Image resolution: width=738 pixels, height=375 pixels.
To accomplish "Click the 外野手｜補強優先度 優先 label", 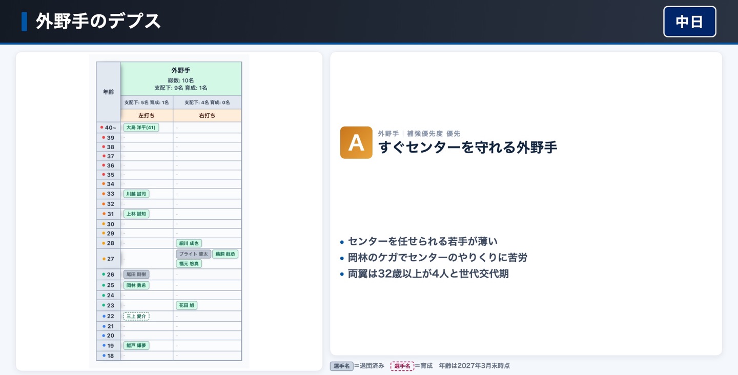I will [x=419, y=134].
